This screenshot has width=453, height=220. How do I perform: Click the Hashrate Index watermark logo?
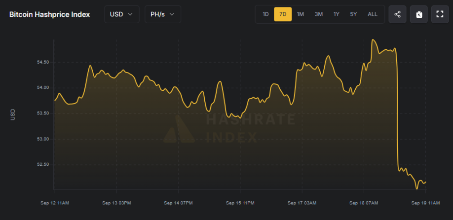pos(179,129)
